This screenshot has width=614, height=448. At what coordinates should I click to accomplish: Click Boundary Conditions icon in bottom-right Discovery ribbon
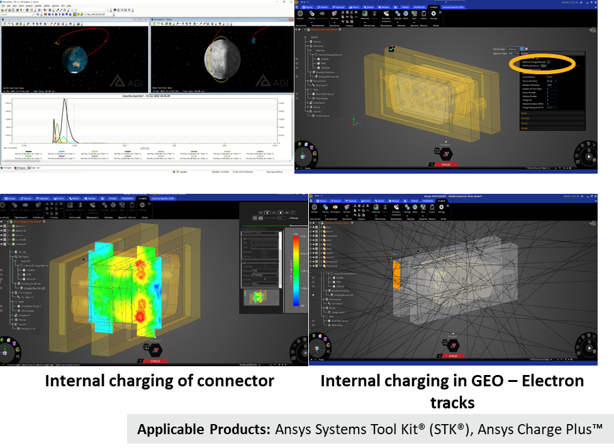396,207
